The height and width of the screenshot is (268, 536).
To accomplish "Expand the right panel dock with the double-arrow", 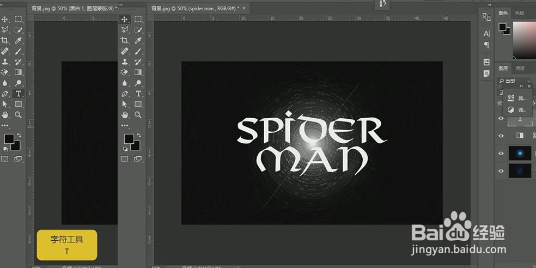I will click(490, 4).
